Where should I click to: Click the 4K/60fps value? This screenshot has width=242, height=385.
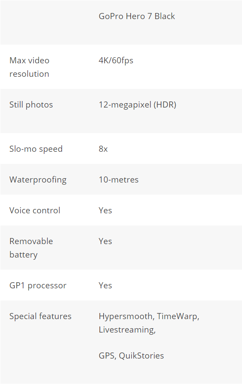pos(116,61)
